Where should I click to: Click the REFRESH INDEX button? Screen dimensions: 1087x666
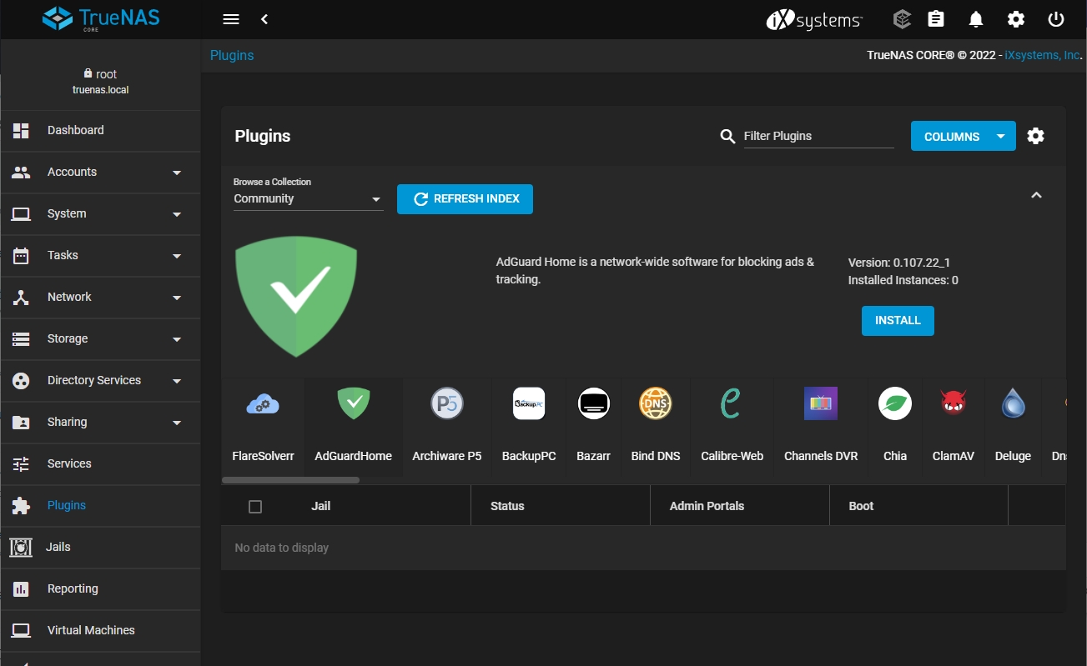(x=465, y=199)
